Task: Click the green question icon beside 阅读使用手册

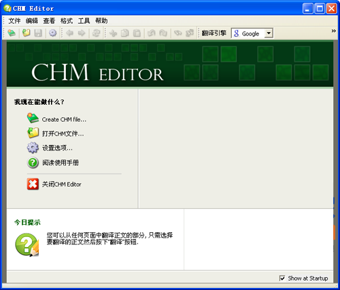Action: [33, 163]
